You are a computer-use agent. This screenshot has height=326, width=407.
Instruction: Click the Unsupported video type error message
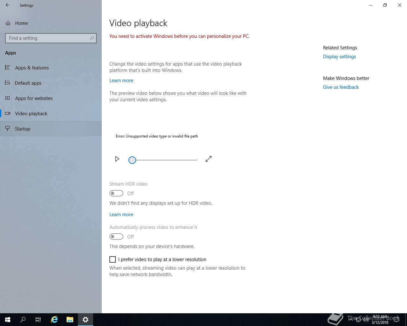coord(157,136)
